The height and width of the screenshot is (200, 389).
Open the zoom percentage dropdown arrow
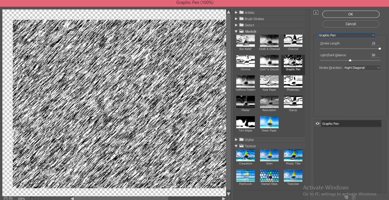(32, 198)
